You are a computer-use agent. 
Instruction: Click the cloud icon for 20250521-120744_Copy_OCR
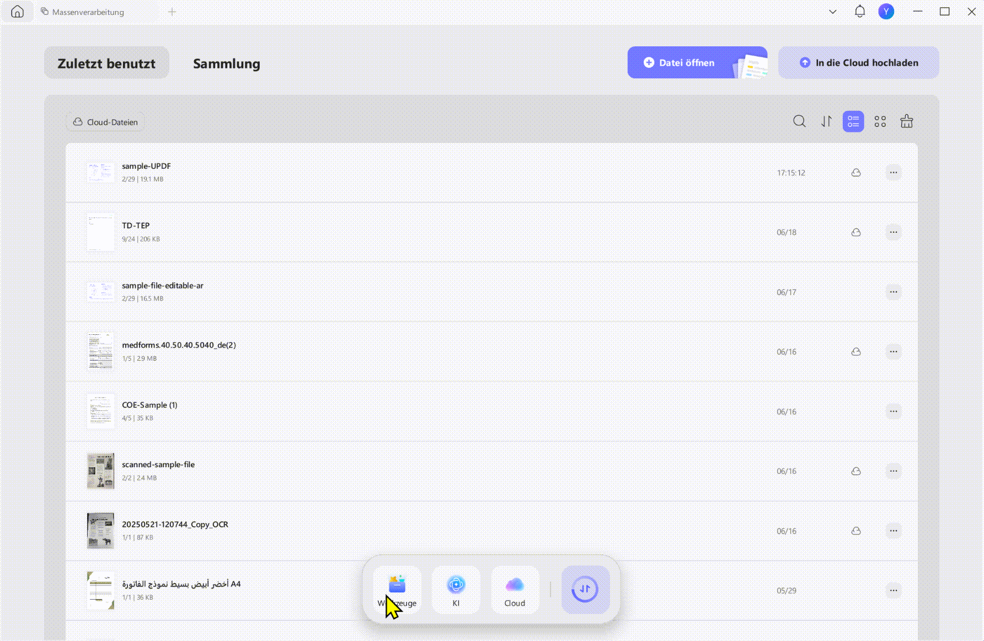856,531
